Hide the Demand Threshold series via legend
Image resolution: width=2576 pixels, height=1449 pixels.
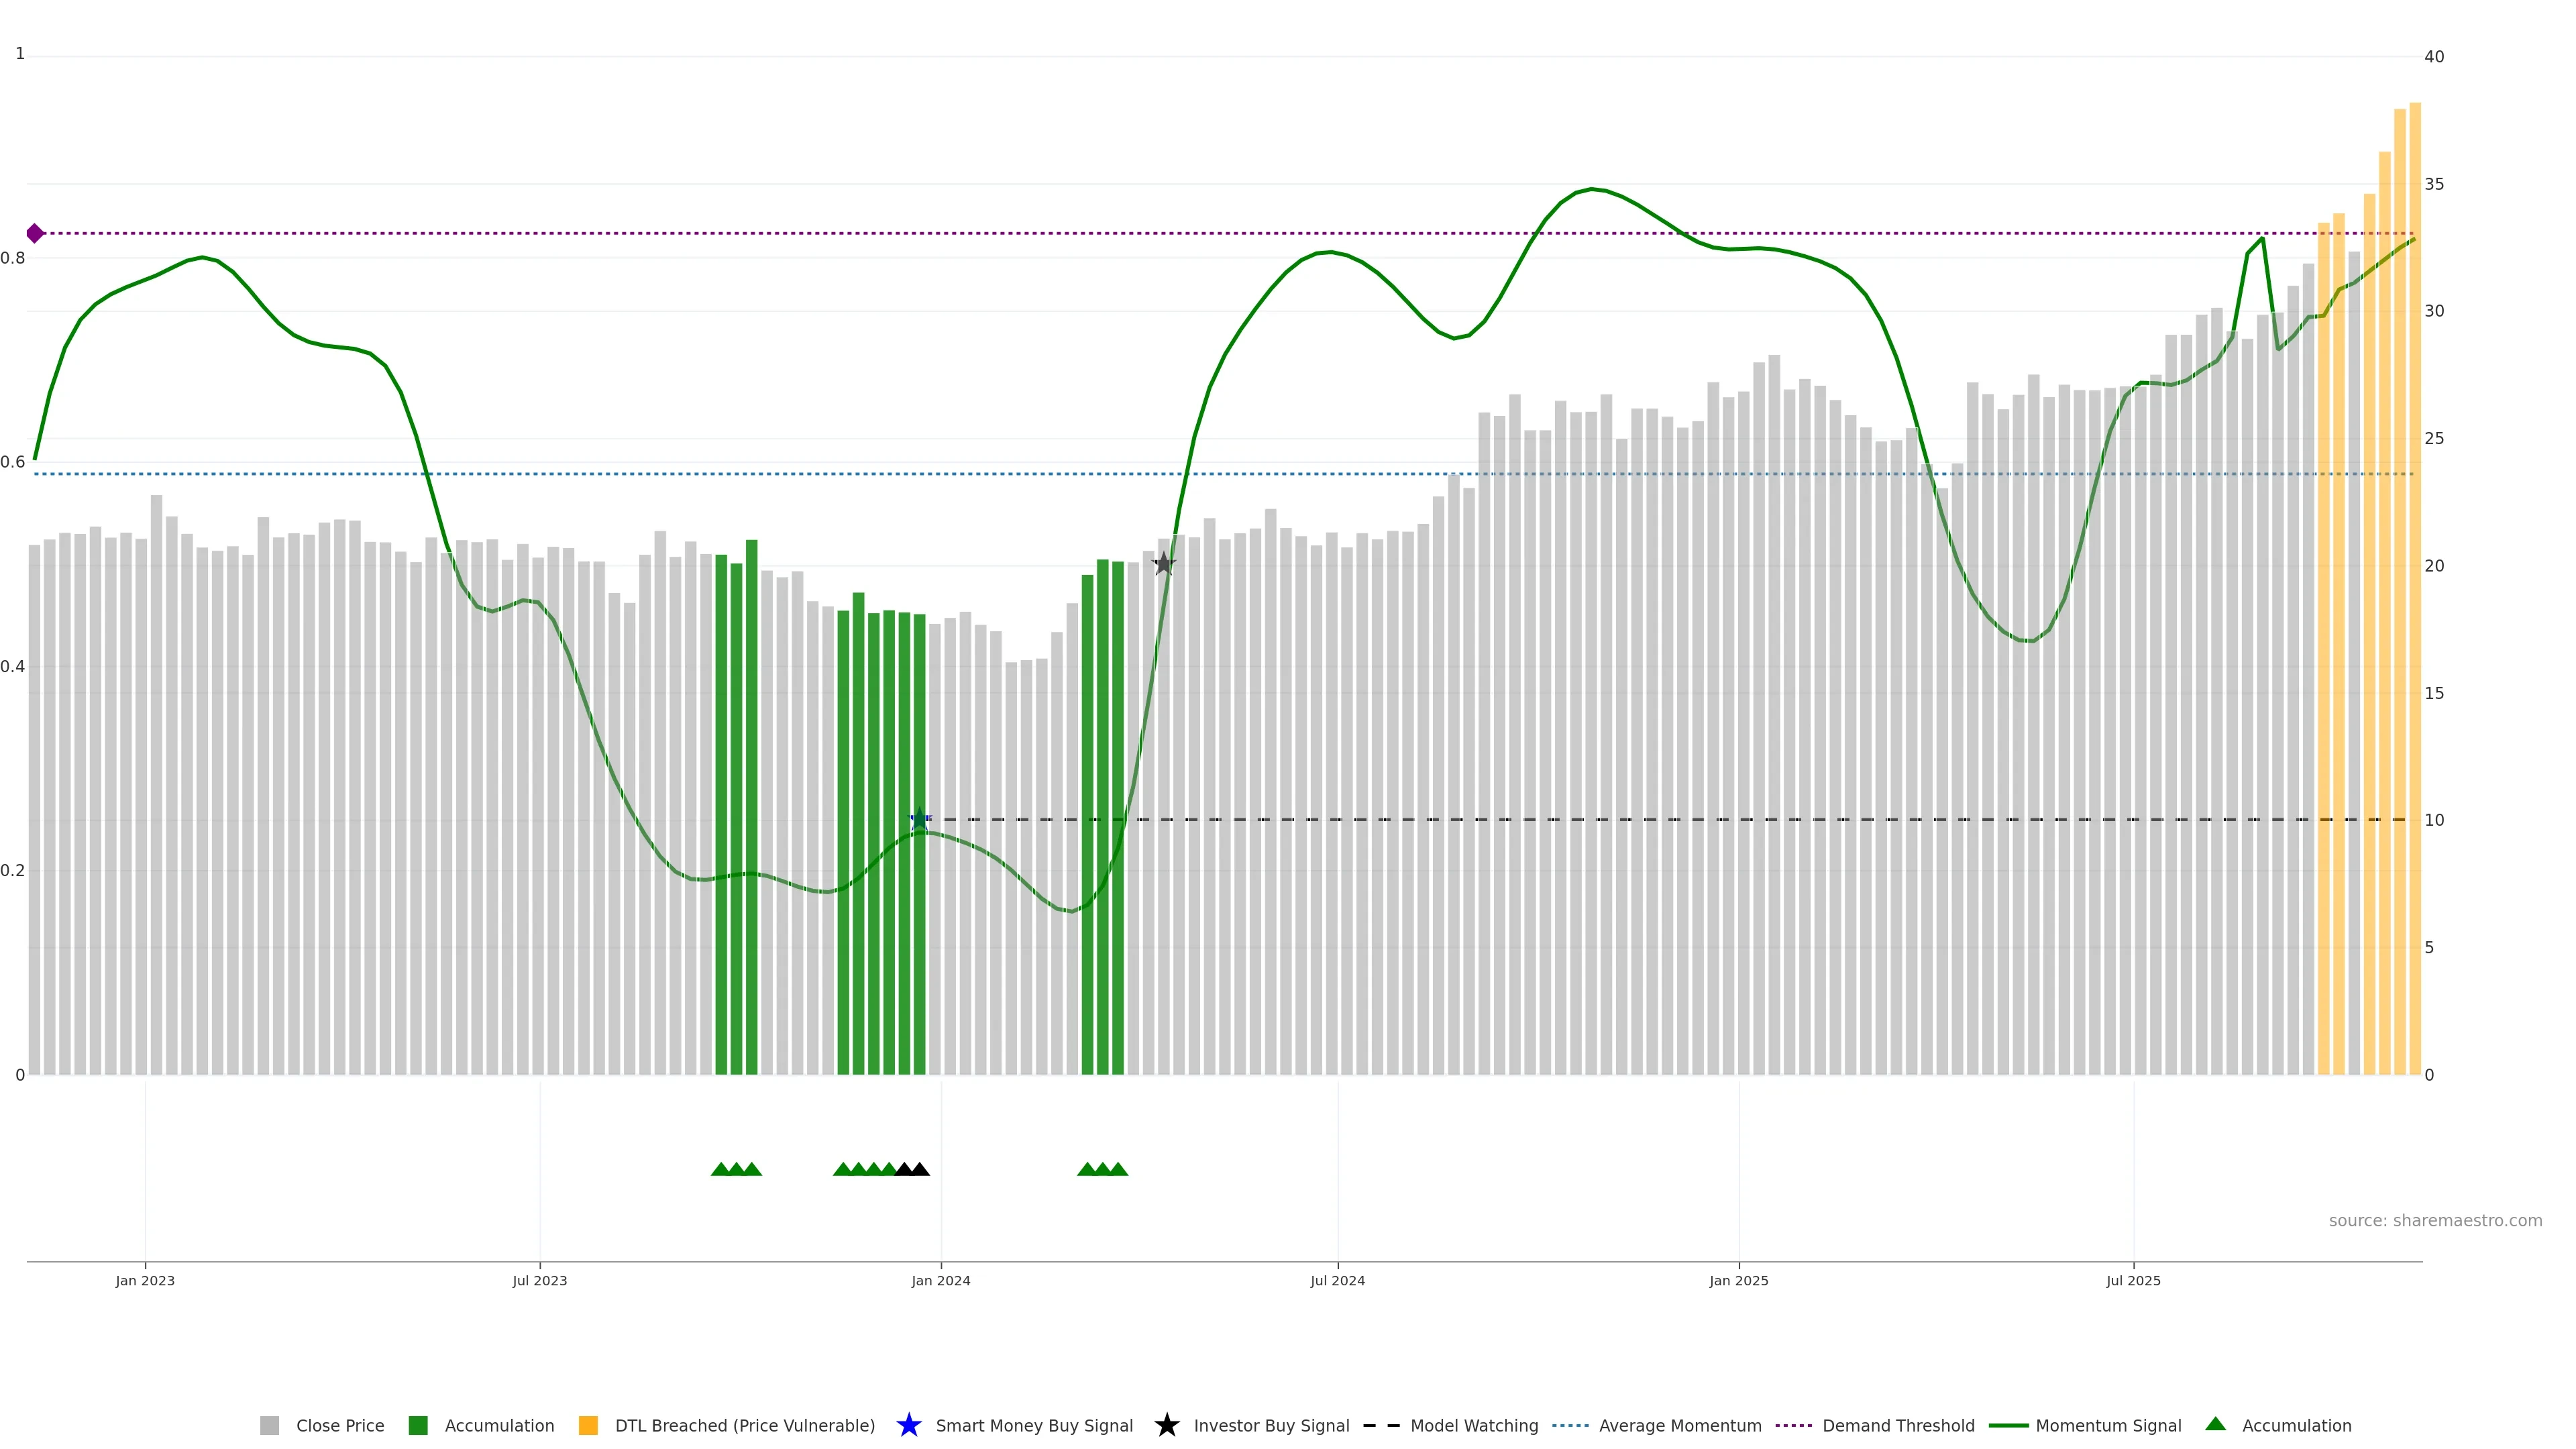pyautogui.click(x=1897, y=1425)
